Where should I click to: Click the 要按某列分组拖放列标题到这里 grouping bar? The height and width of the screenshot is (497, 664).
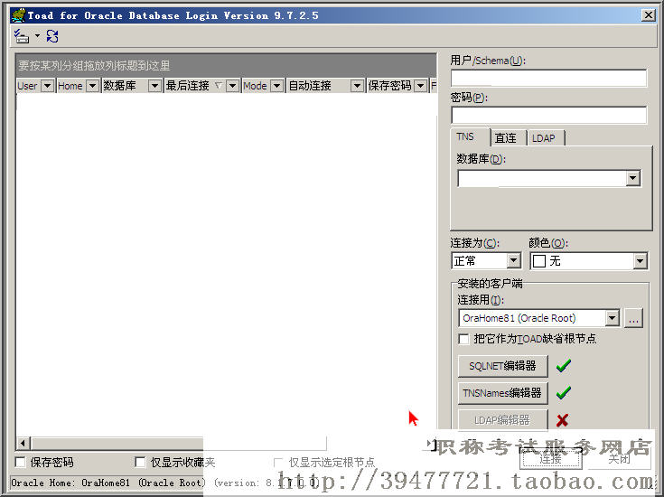(226, 66)
